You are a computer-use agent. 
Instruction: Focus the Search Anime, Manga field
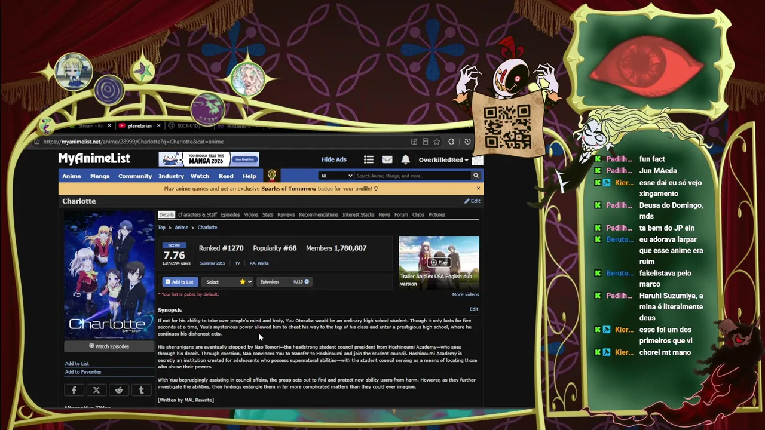click(x=412, y=176)
